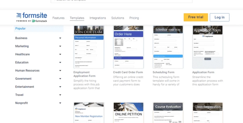Click description "Streamline the application process"
Viewport: 243px width, 123px height.
click(207, 81)
